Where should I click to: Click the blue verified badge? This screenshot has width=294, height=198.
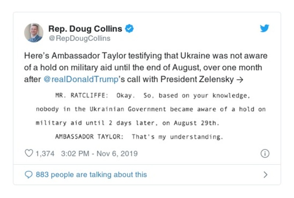[130, 28]
